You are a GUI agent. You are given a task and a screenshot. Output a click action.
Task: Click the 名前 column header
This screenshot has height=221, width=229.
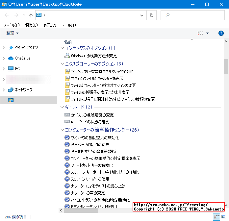pyautogui.click(x=68, y=42)
